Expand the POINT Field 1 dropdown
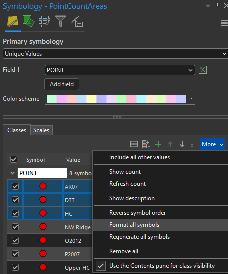228x274 pixels. 120,70
